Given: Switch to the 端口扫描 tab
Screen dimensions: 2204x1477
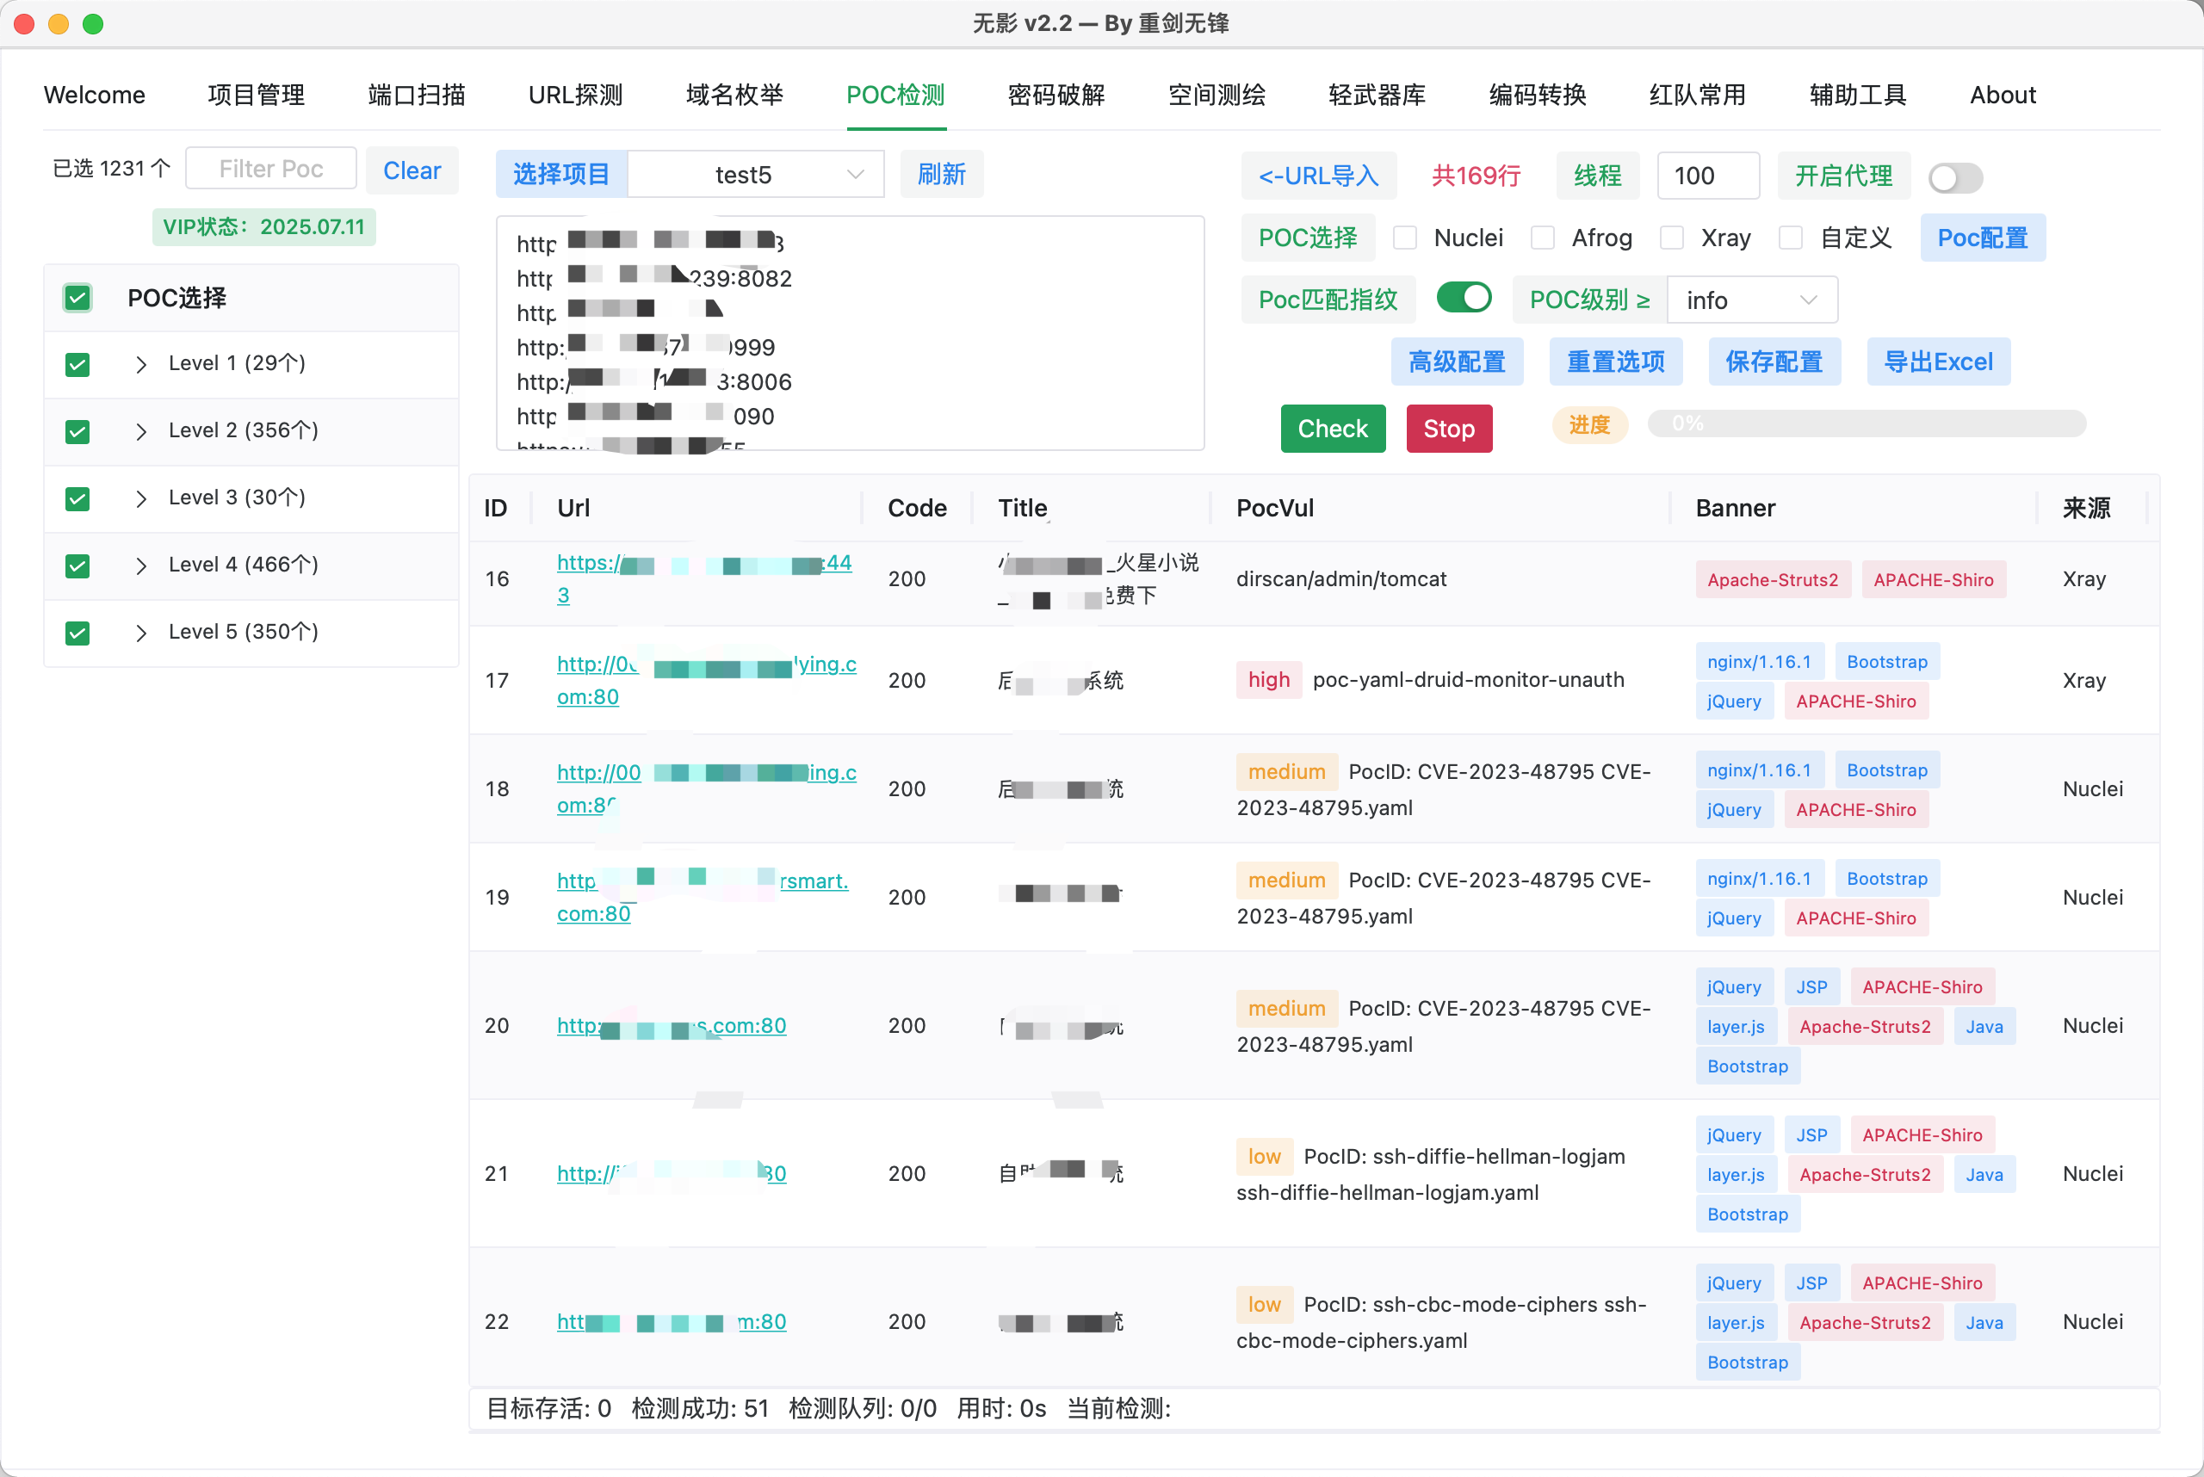Looking at the screenshot, I should 417,96.
